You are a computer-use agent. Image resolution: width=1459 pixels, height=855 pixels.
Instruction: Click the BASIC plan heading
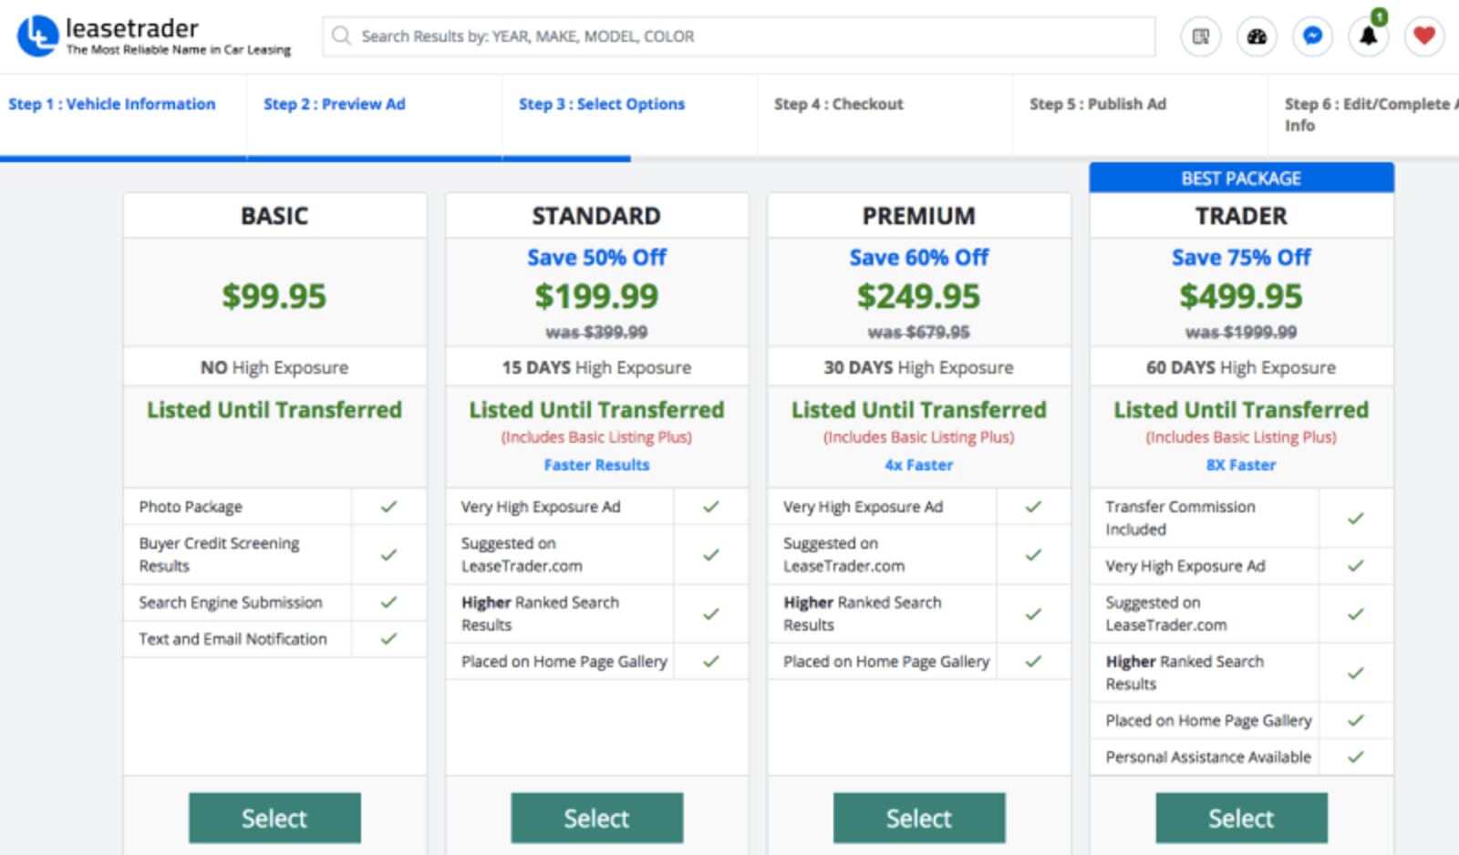[274, 216]
